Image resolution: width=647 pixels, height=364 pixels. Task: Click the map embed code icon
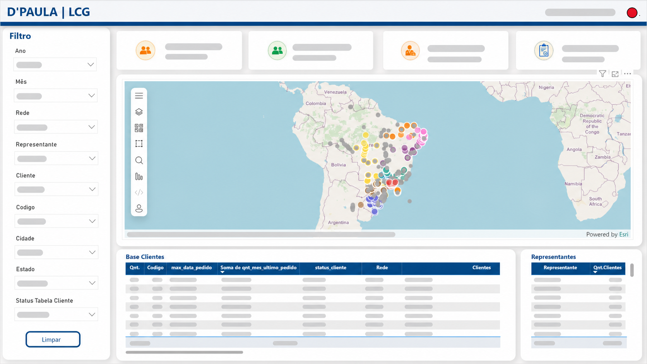[139, 192]
